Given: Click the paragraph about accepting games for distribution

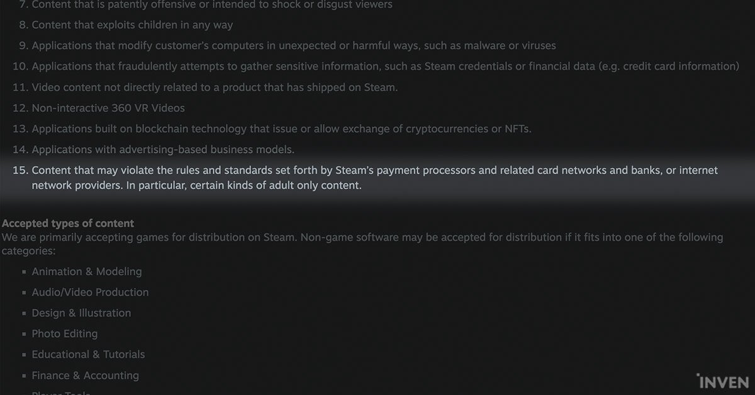Looking at the screenshot, I should click(362, 244).
